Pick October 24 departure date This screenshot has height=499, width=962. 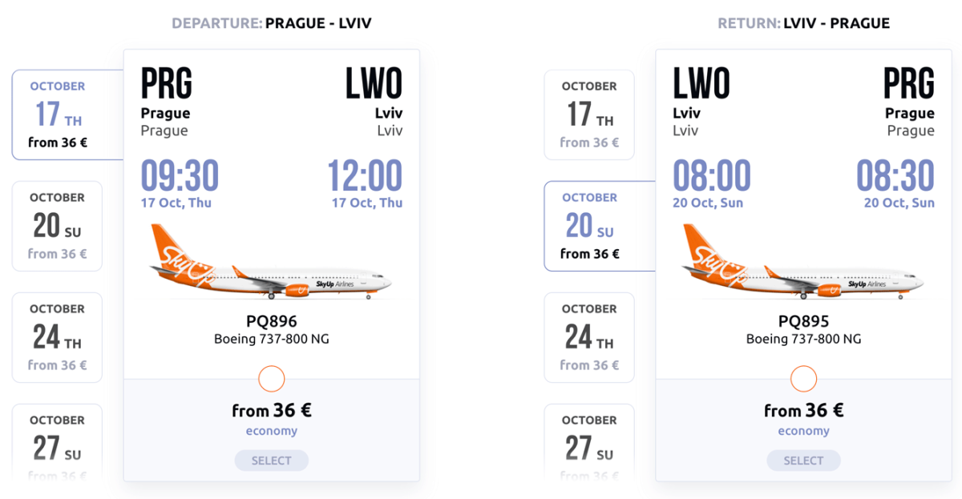[x=58, y=337]
